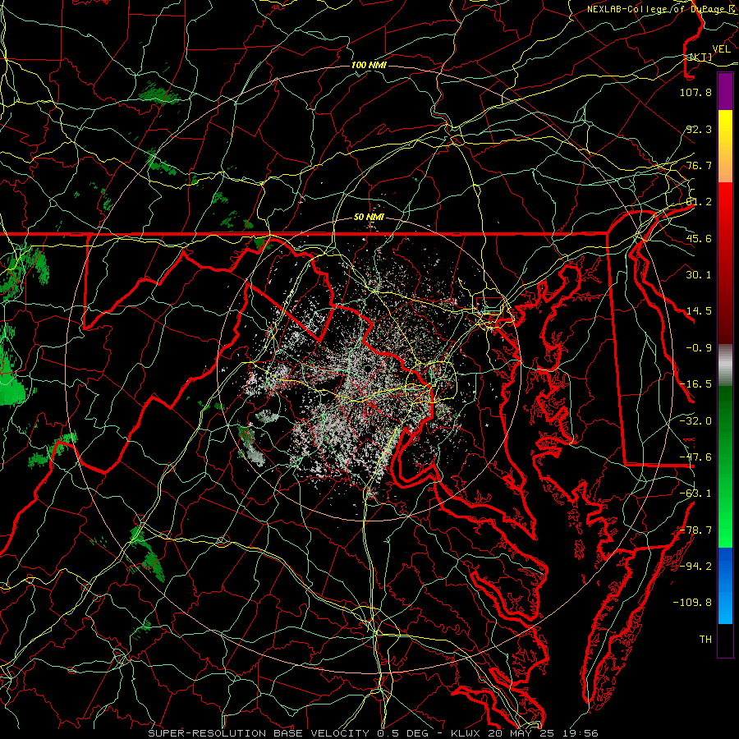Click the 100 NMI range ring label

[369, 65]
